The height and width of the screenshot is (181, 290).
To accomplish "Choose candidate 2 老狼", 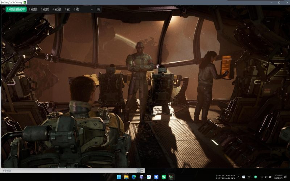I will (33, 9).
